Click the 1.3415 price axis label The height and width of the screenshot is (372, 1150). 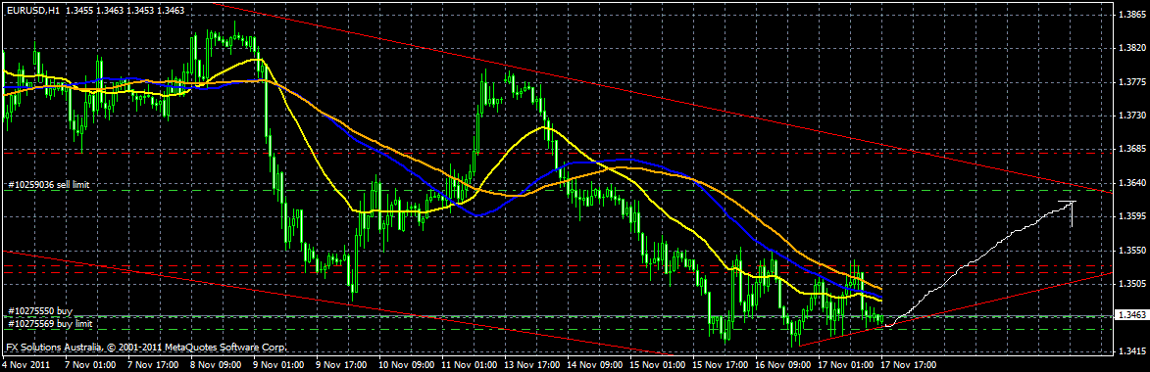[1131, 350]
